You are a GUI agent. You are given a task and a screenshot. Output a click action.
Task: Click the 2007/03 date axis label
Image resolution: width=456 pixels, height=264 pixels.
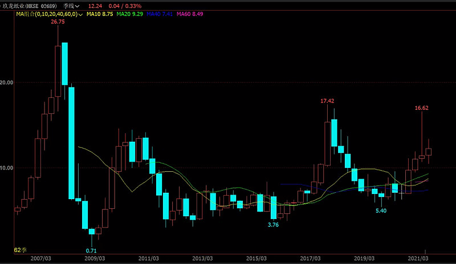[x=40, y=258]
